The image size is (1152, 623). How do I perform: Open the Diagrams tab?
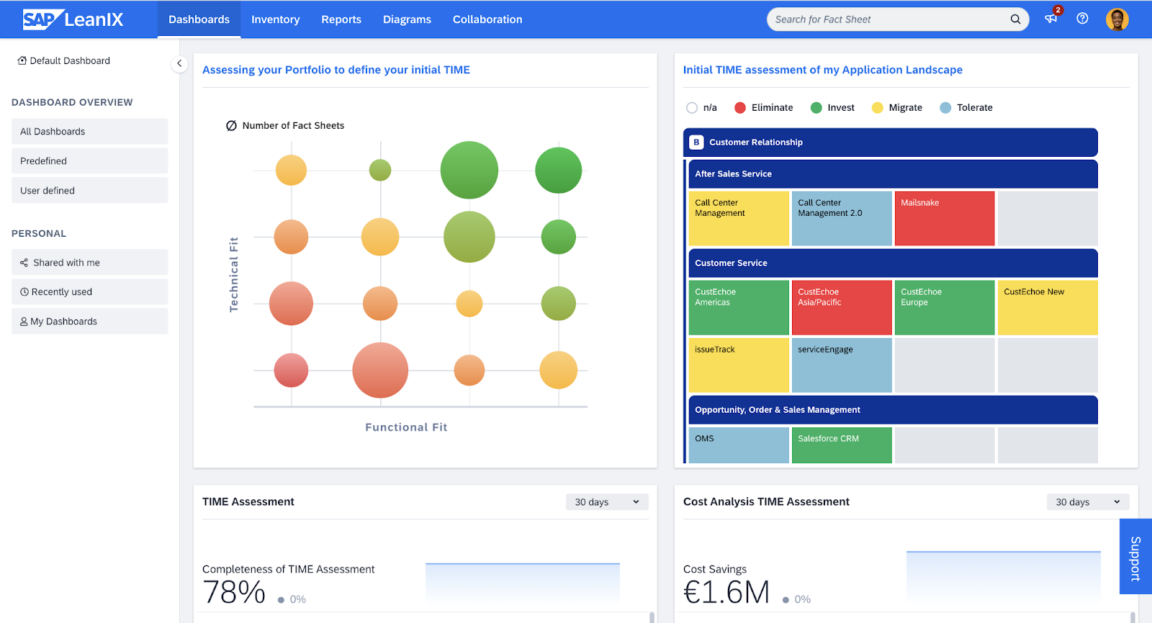tap(407, 19)
